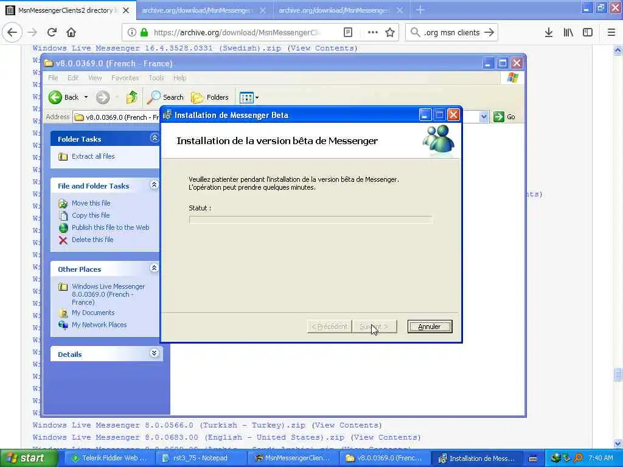Click Move this file

[x=91, y=203]
